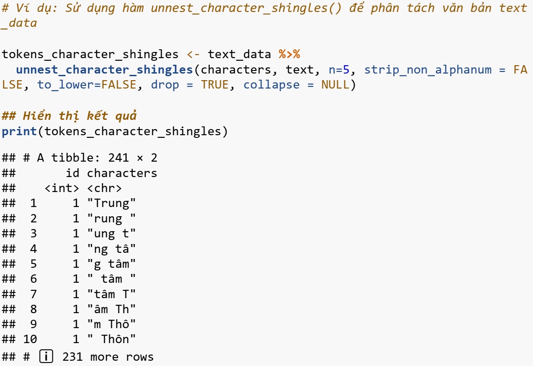Click the <int> column type label

click(x=62, y=188)
